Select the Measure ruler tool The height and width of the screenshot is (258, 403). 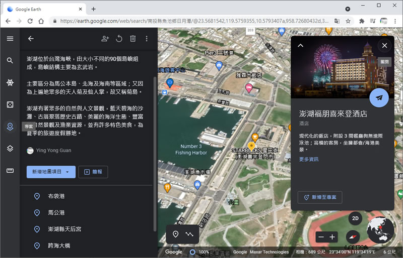tap(10, 171)
